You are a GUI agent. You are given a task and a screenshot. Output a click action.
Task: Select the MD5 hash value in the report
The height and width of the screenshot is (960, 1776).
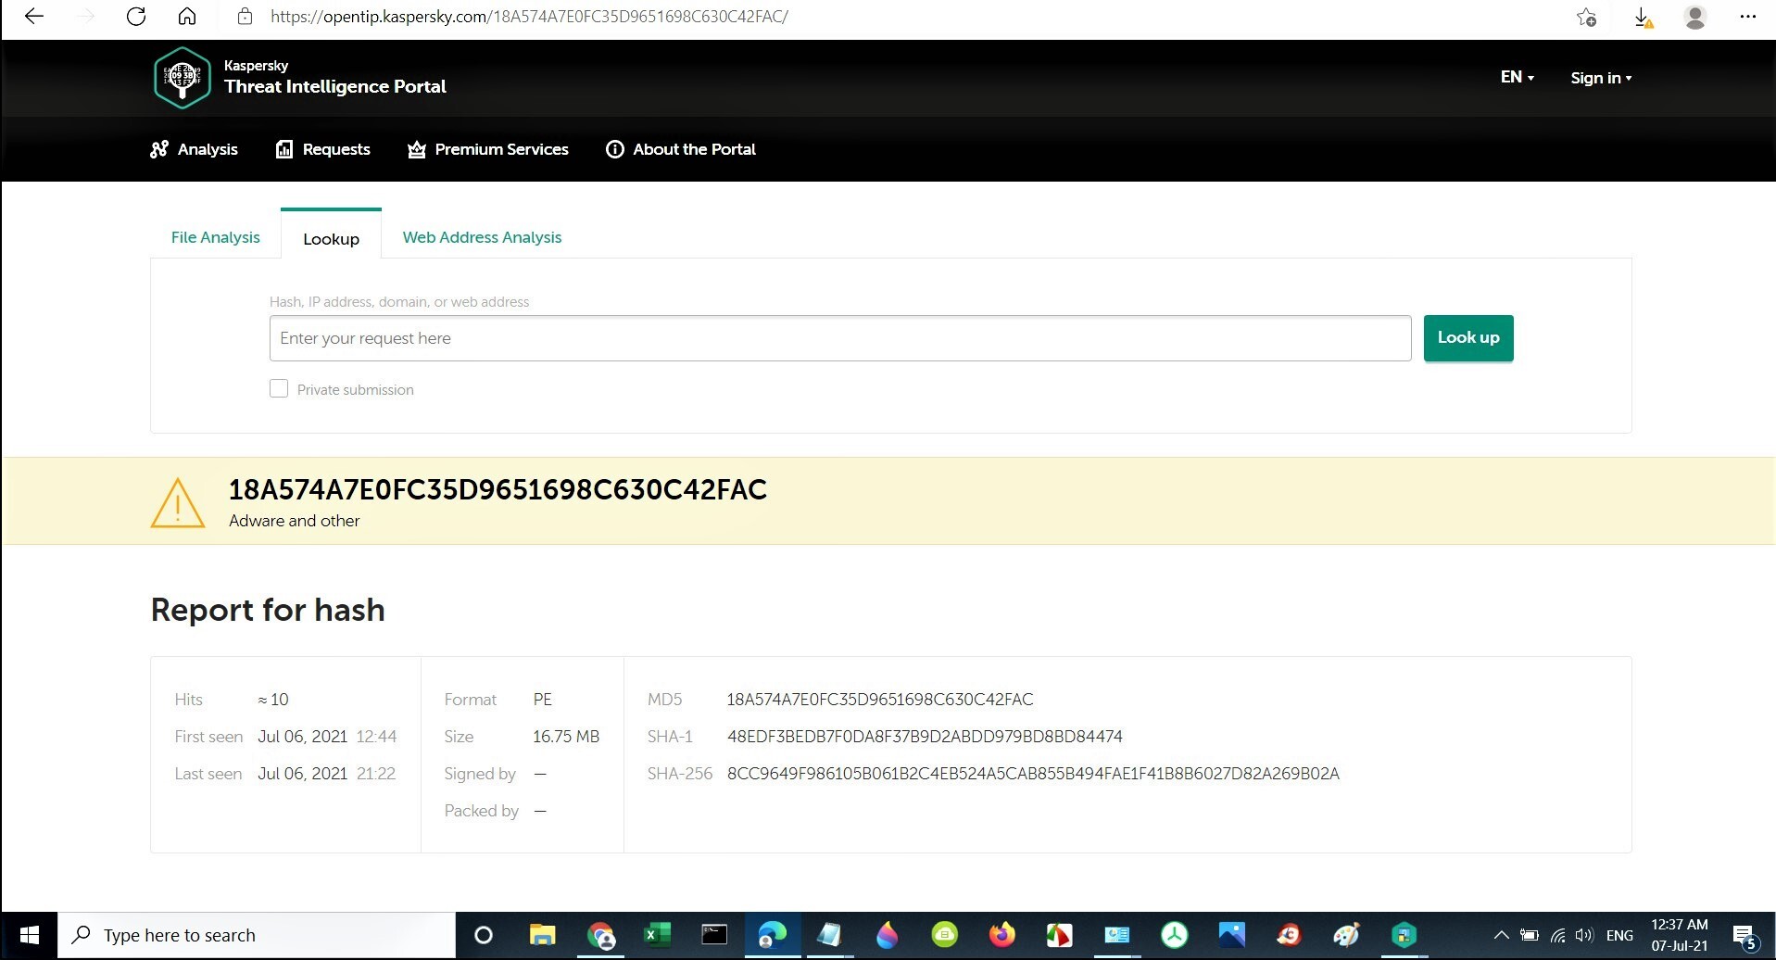[x=880, y=700]
